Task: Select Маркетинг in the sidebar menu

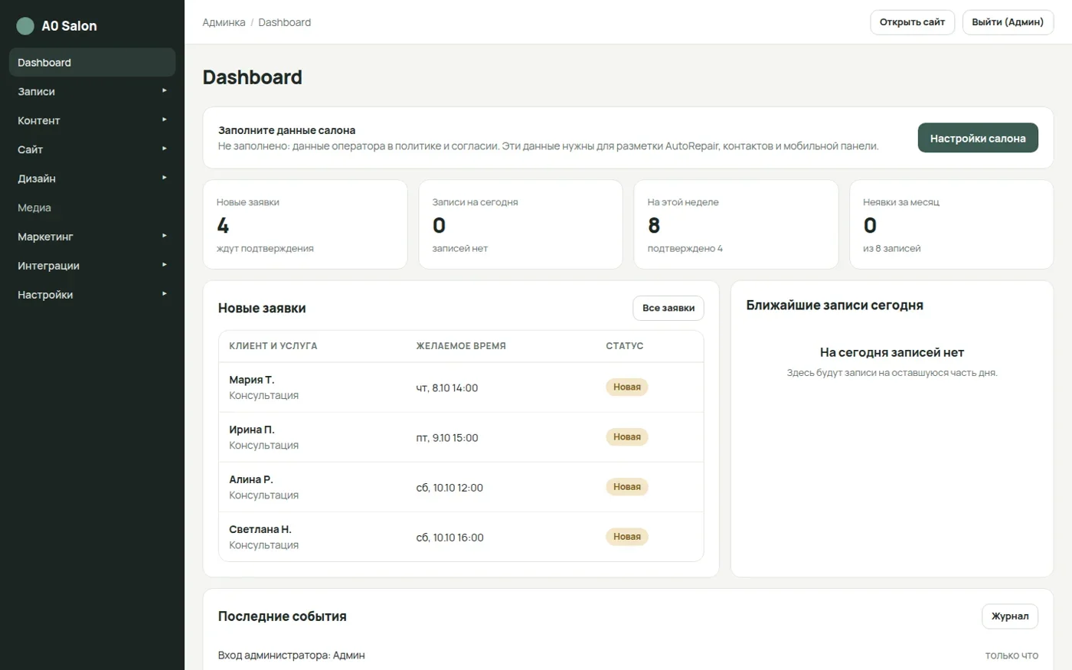Action: pos(92,237)
